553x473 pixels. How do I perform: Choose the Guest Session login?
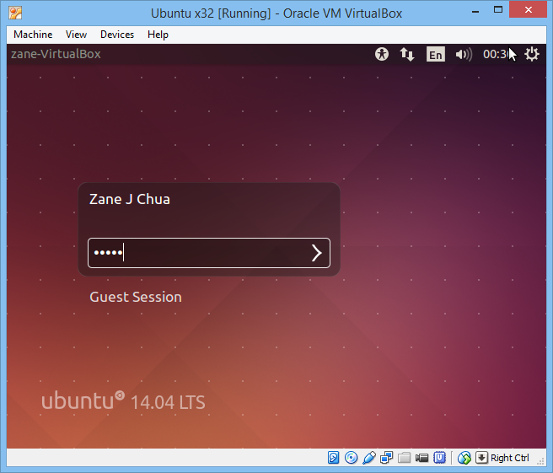[136, 297]
